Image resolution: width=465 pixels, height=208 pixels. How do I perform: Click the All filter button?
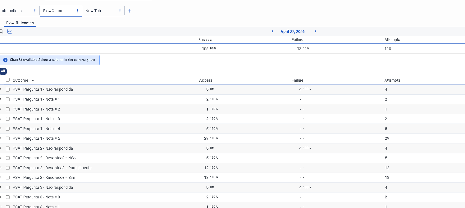(x=3, y=71)
